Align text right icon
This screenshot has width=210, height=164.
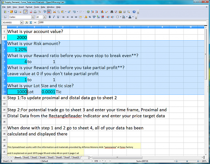tap(72, 17)
